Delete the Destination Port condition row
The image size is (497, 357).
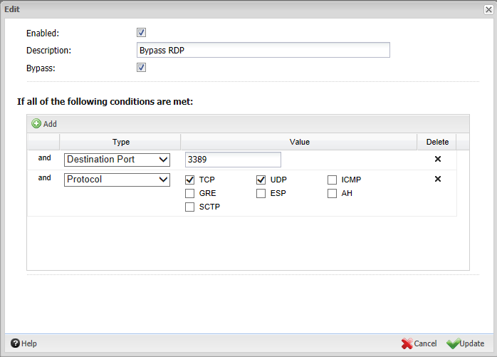pos(438,160)
